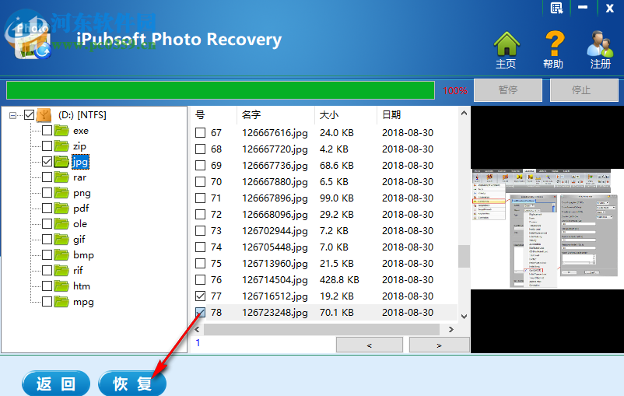Click the pdf folder icon

[61, 209]
